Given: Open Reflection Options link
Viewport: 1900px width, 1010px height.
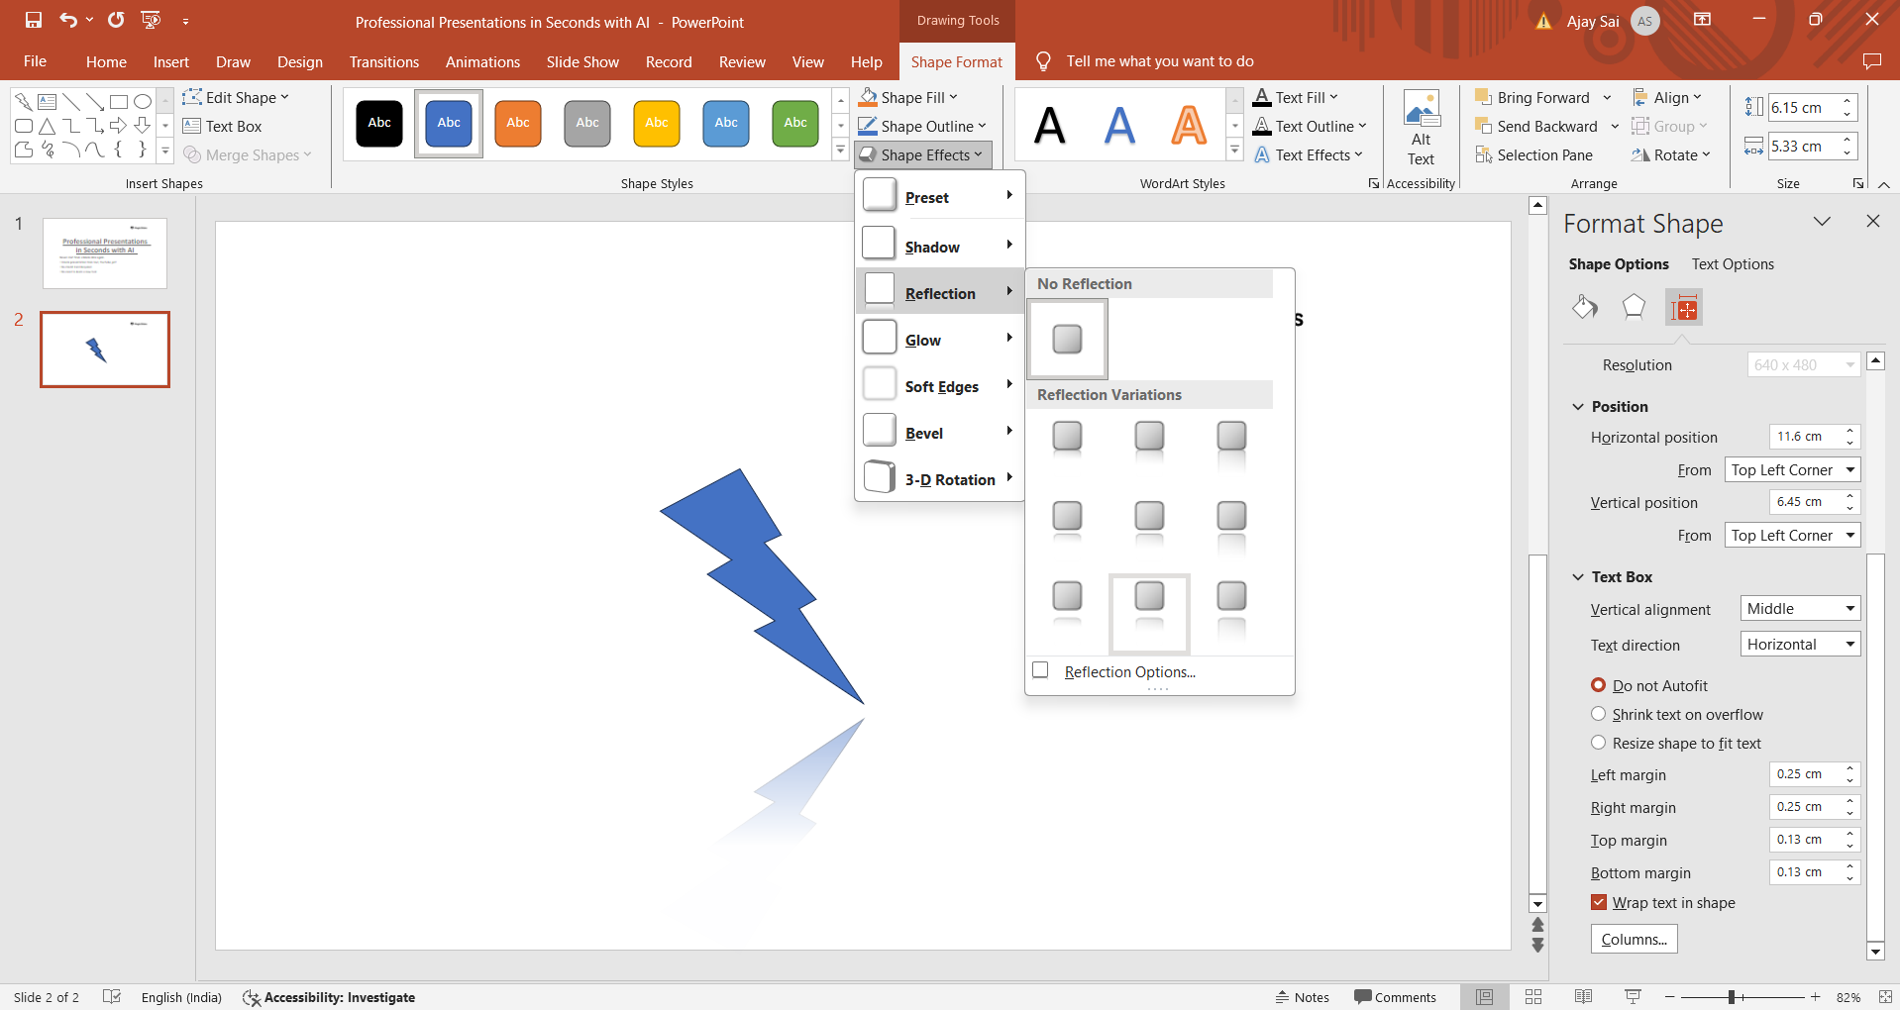Looking at the screenshot, I should coord(1129,671).
